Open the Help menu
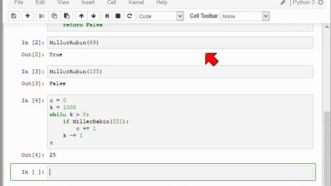The image size is (331, 186). coord(162,3)
